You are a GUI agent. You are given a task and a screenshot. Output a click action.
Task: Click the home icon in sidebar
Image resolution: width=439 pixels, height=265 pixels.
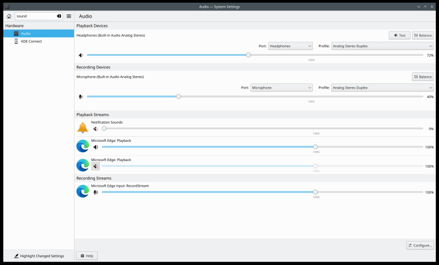pyautogui.click(x=9, y=16)
